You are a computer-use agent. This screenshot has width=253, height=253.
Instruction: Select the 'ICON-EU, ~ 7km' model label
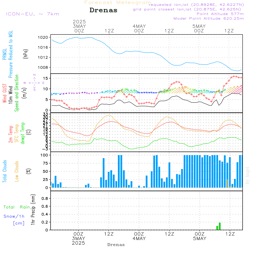tap(33, 14)
